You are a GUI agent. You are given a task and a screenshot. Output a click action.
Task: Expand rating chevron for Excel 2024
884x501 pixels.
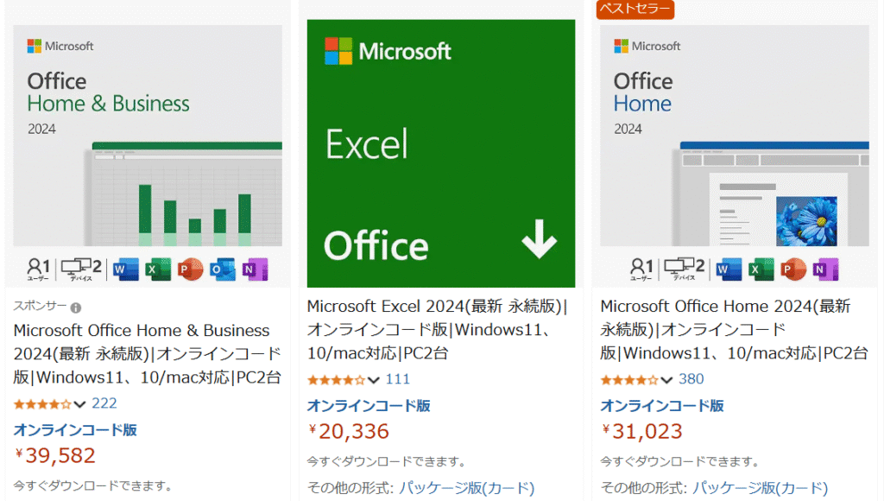coord(373,380)
